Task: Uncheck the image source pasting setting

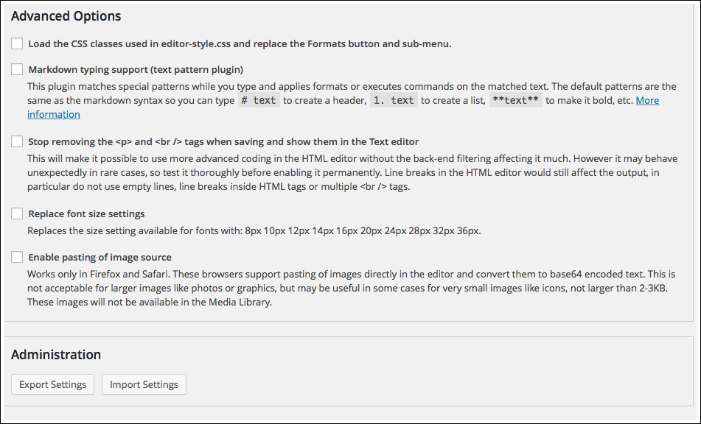Action: click(17, 256)
